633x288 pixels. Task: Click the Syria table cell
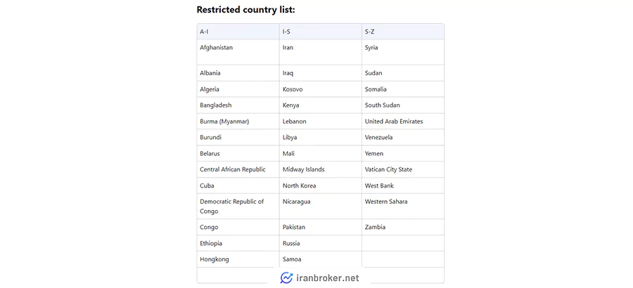[403, 52]
